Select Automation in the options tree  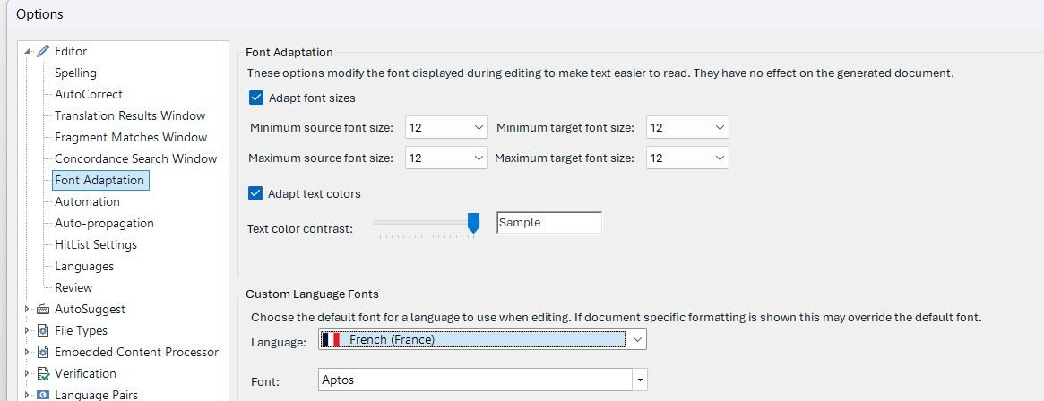[87, 201]
